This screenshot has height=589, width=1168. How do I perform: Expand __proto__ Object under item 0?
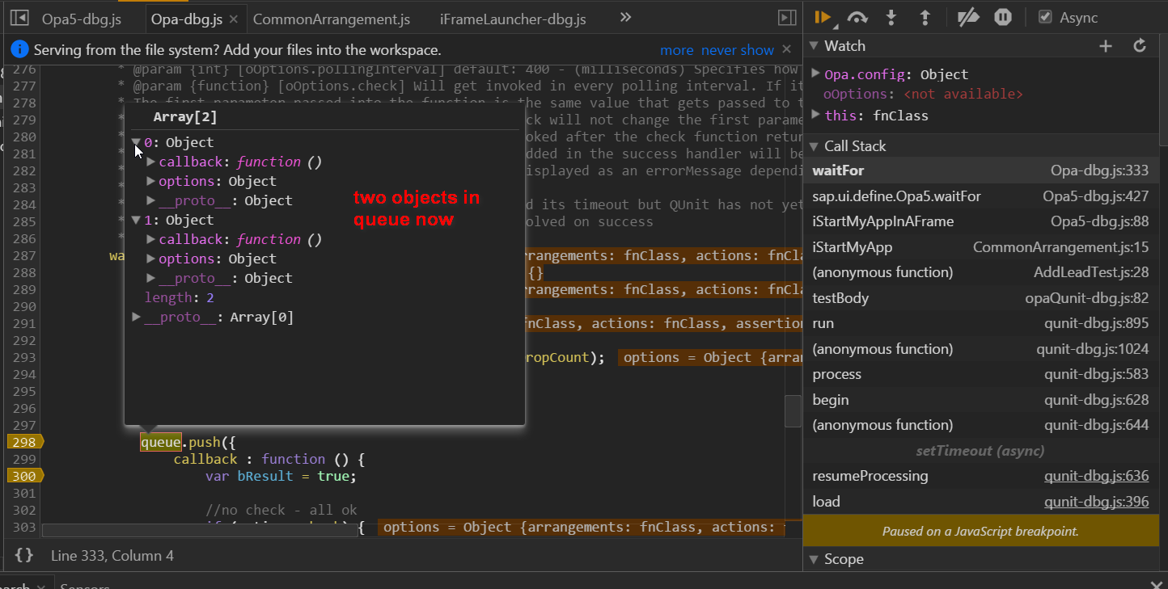(151, 200)
